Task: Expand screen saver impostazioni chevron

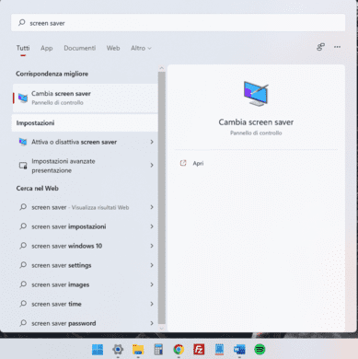Action: [x=152, y=226]
